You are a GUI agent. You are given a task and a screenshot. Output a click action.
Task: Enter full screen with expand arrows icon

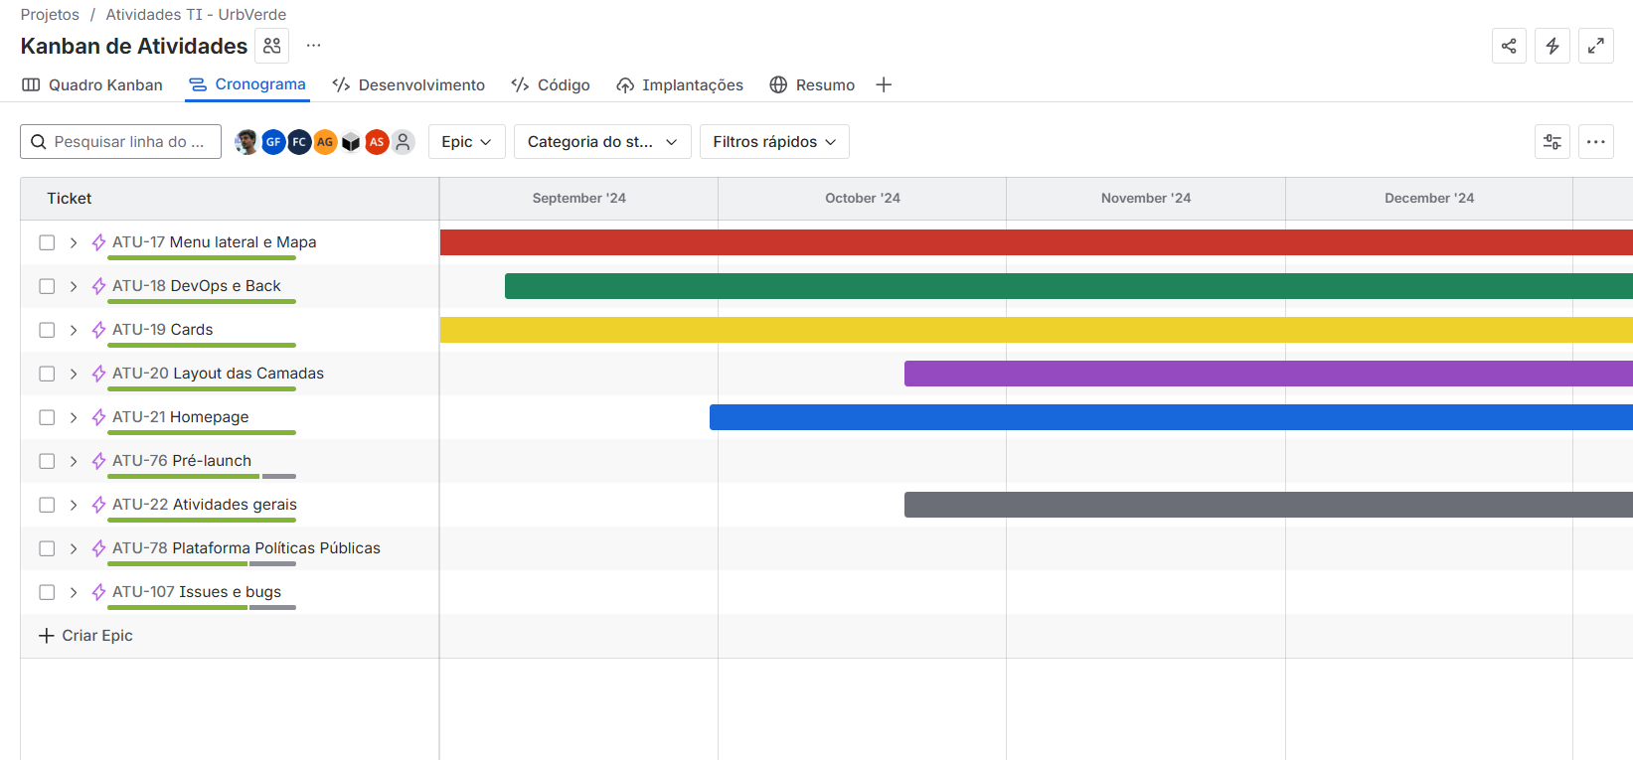(x=1595, y=46)
